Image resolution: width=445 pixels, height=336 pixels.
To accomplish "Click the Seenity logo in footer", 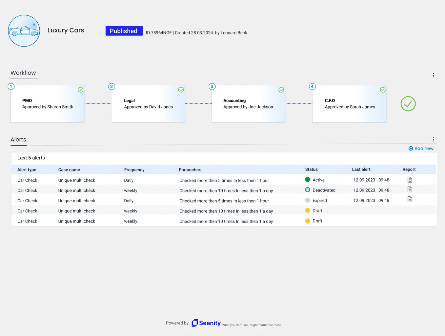I will [x=206, y=323].
